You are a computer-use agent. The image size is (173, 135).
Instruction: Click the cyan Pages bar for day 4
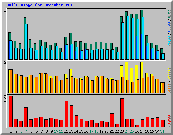click(26, 42)
